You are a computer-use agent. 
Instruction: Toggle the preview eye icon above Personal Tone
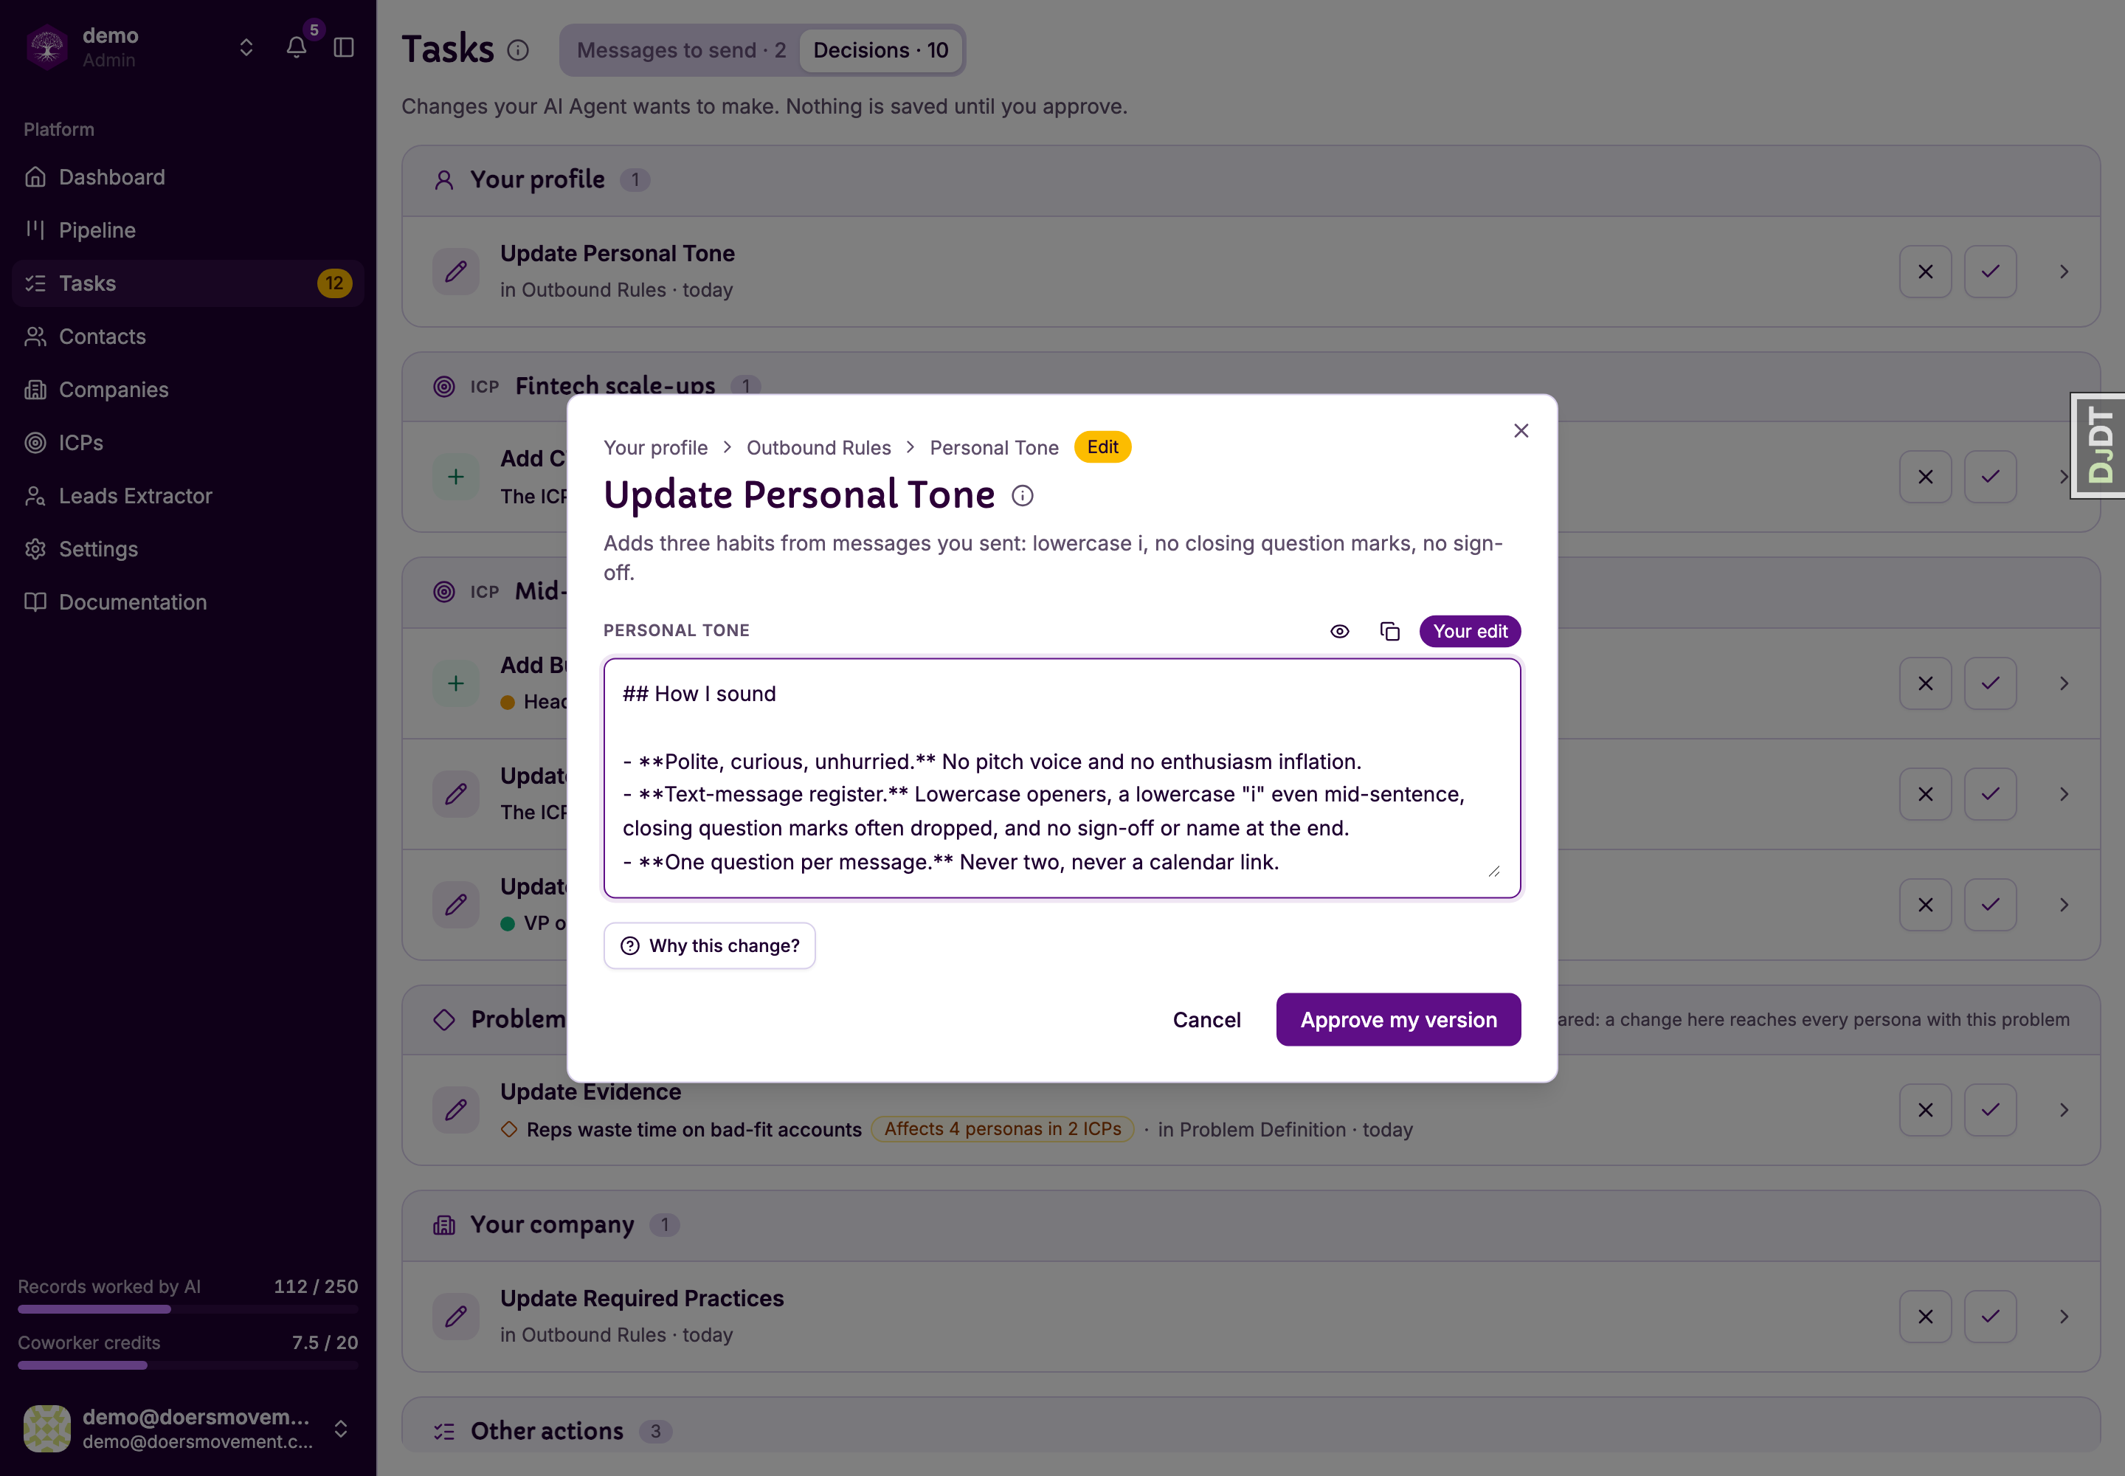pos(1339,632)
